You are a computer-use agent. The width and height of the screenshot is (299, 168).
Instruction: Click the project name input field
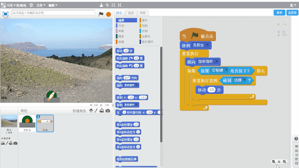tap(53, 13)
